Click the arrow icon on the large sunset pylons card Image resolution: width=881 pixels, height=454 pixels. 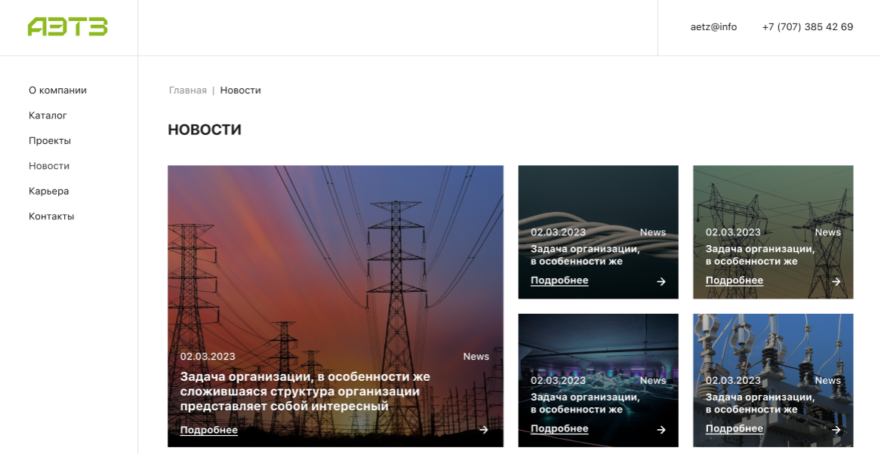484,430
